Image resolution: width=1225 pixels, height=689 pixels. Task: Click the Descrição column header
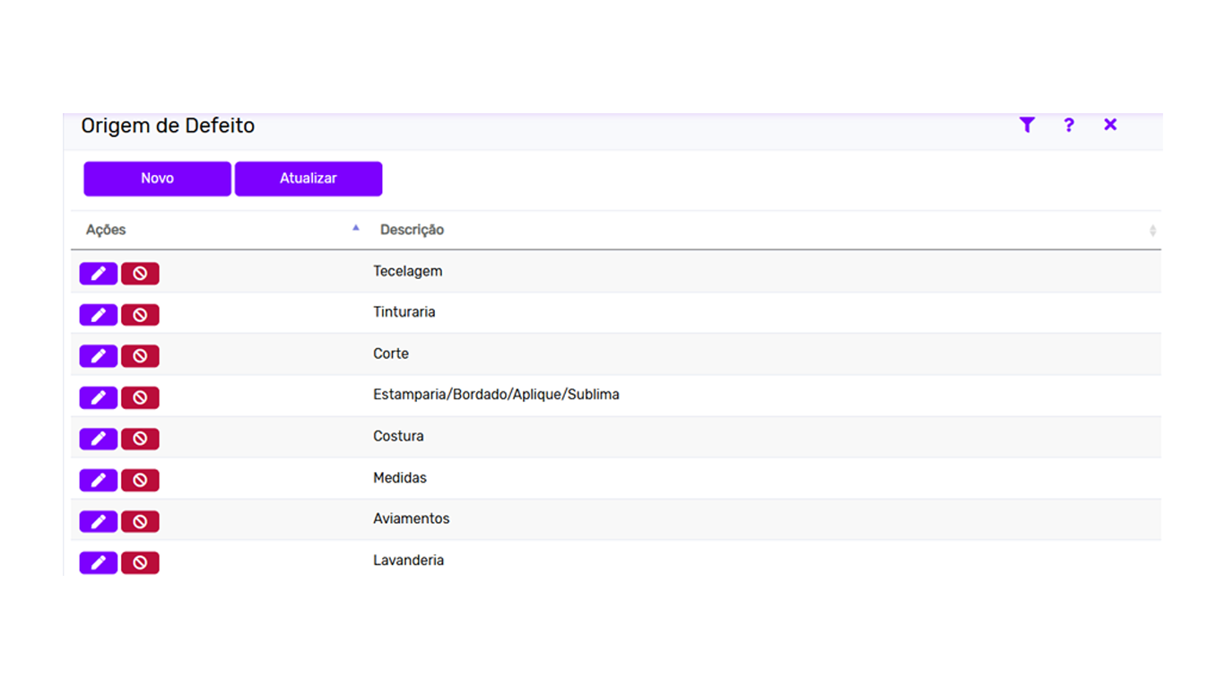(412, 230)
